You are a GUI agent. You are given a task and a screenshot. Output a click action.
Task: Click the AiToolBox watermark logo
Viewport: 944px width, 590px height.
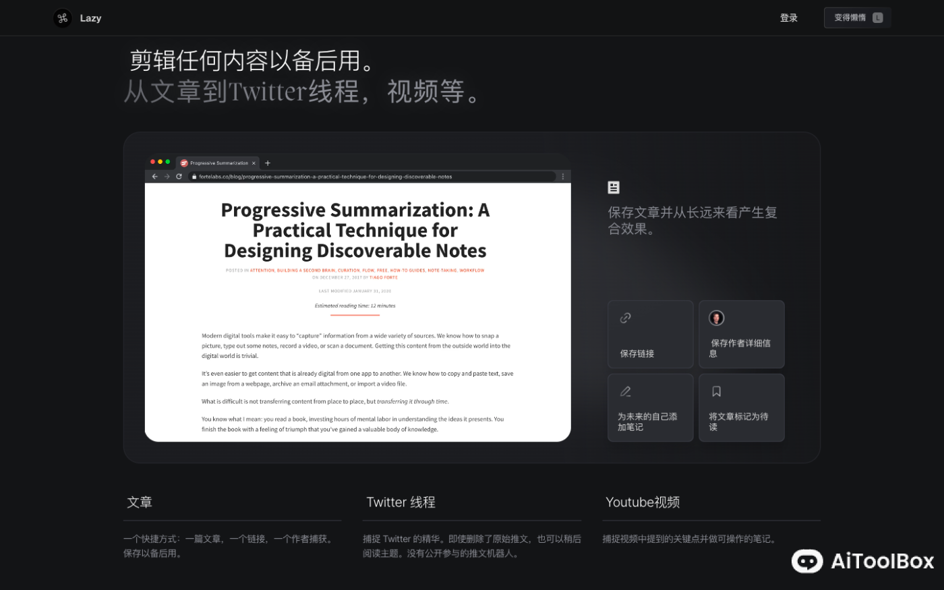click(863, 561)
